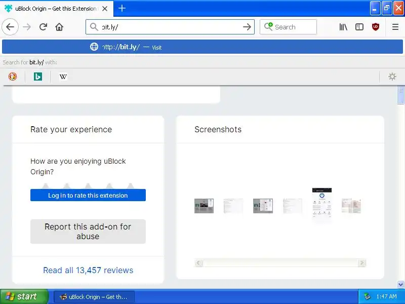405x304 pixels.
Task: Click the address bar containing bit.ly/
Action: click(170, 27)
